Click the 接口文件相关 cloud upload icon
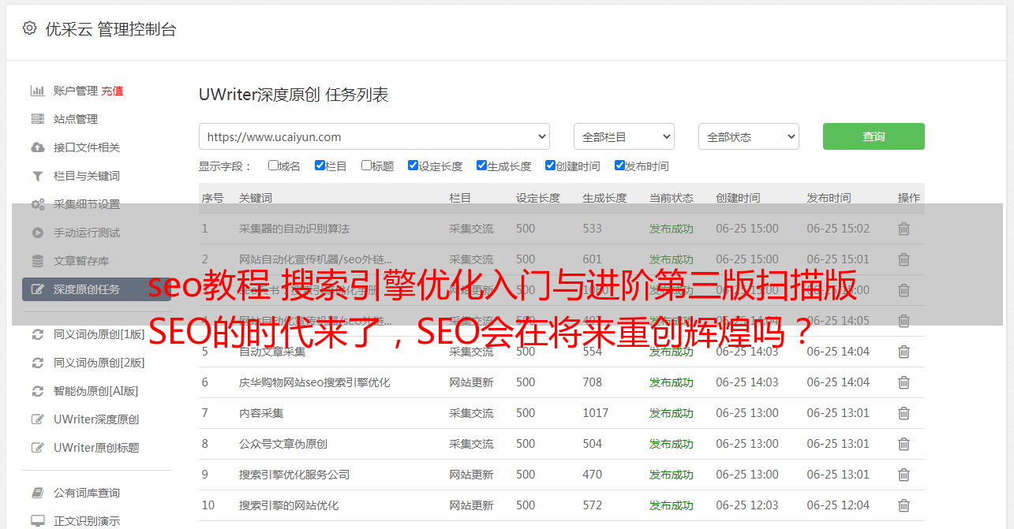 [x=37, y=147]
